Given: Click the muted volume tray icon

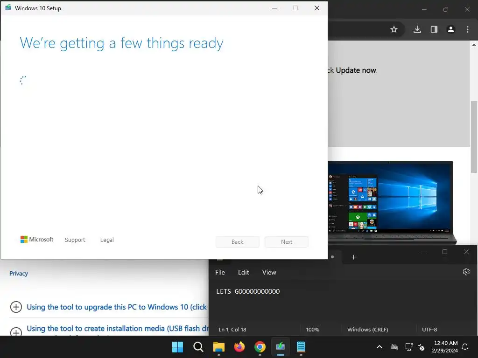Looking at the screenshot, I should 422,347.
